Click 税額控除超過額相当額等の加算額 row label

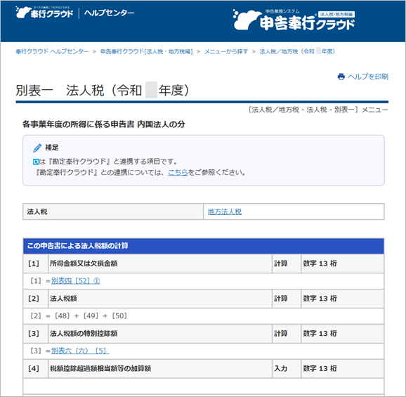tap(100, 368)
